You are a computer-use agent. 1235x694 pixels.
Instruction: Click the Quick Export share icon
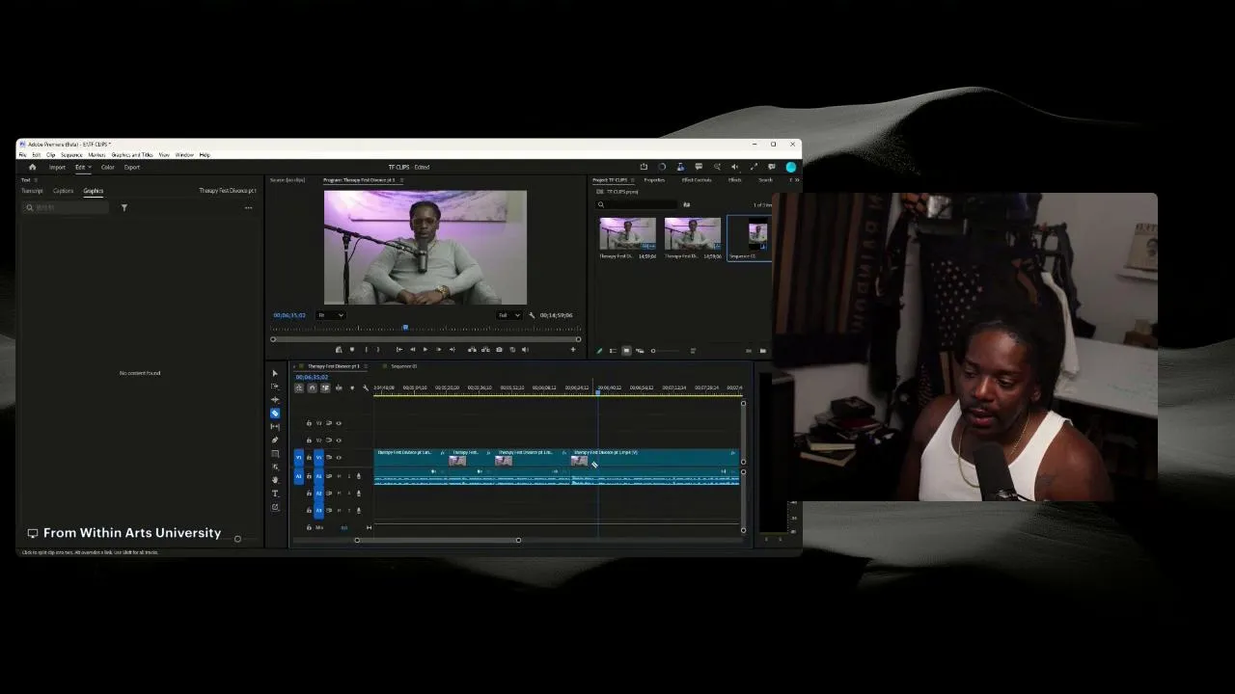(x=644, y=167)
